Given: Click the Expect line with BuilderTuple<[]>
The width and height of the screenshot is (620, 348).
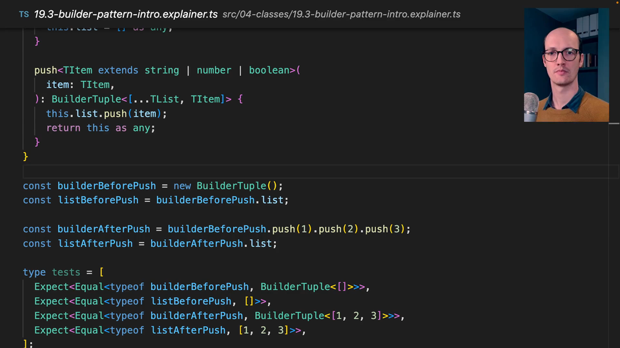Looking at the screenshot, I should pos(201,287).
